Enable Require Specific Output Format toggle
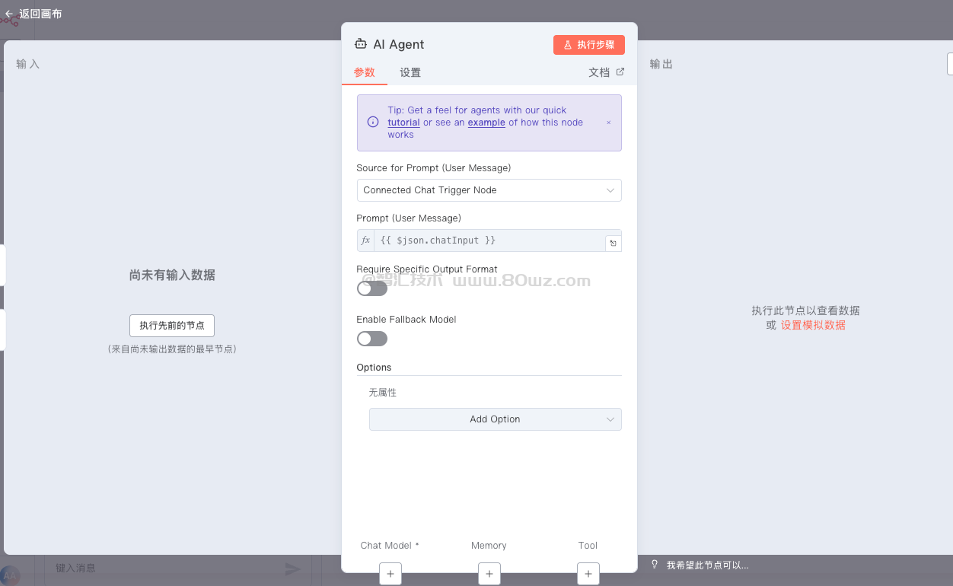The width and height of the screenshot is (953, 586). [372, 288]
